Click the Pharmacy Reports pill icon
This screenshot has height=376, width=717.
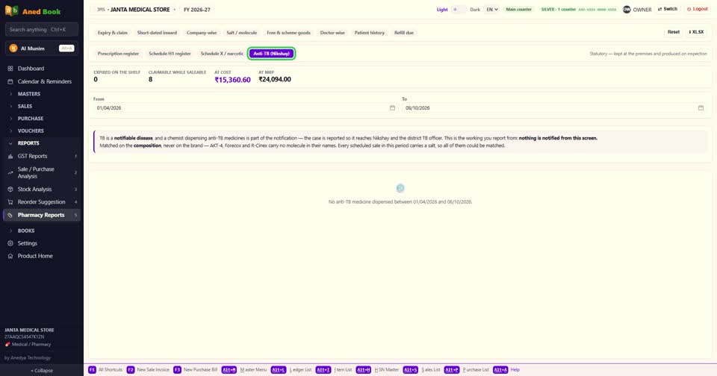(10, 215)
